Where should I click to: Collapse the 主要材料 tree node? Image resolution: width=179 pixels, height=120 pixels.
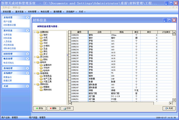pos(35,32)
